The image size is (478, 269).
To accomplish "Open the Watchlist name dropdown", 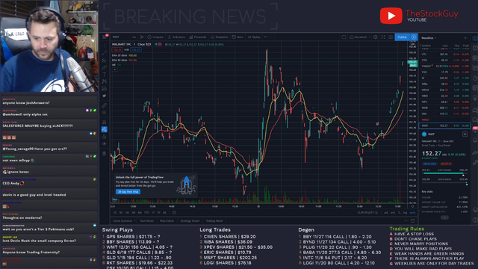I will click(x=429, y=38).
